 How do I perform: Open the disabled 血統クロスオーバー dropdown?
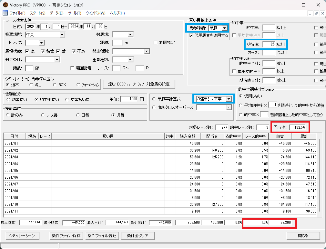[229, 107]
